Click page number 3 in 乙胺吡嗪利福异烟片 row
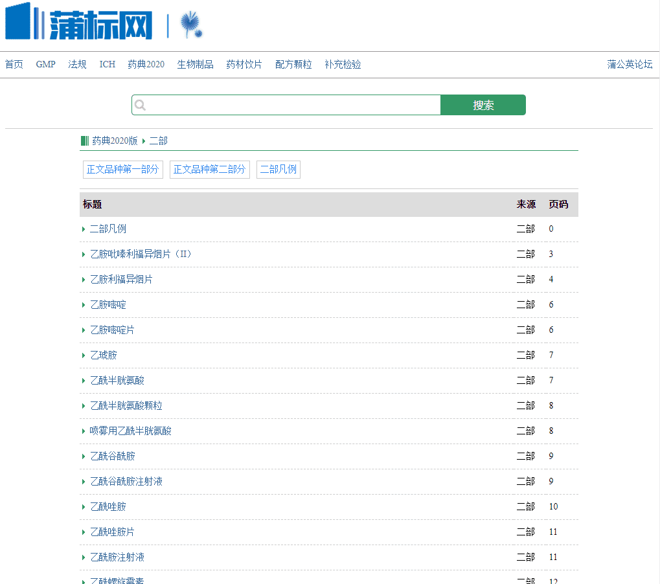 [x=551, y=254]
